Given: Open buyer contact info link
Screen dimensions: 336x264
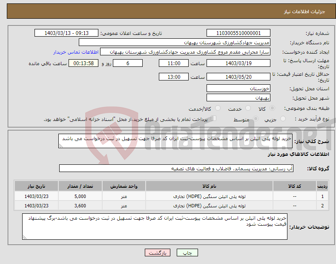Looking at the screenshot, I should pyautogui.click(x=76, y=52).
